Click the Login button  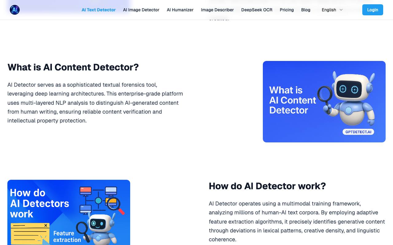point(373,10)
